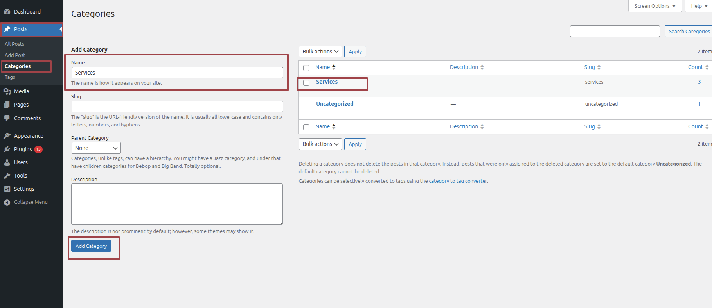Click the Tools wrench icon
712x308 pixels.
[7, 176]
